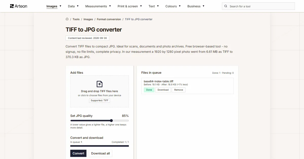Click the file name base64-index-table.tiff

click(159, 81)
